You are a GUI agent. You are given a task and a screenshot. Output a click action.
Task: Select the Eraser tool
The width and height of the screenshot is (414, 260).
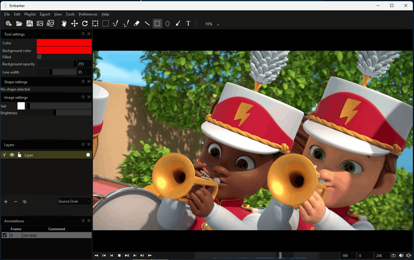[x=137, y=24]
